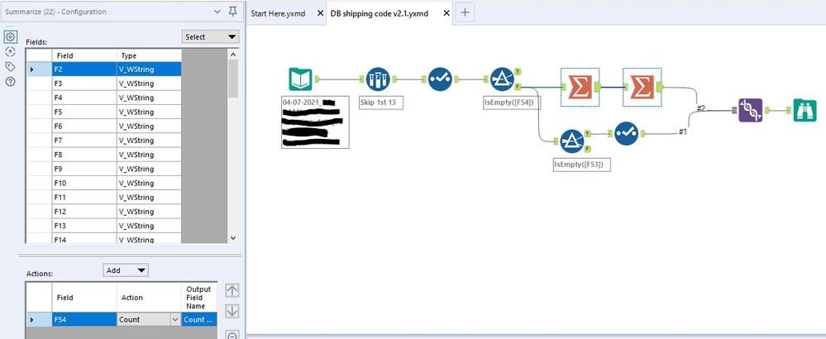826x339 pixels.
Task: Click the Output Field Name column header
Action: point(199,298)
